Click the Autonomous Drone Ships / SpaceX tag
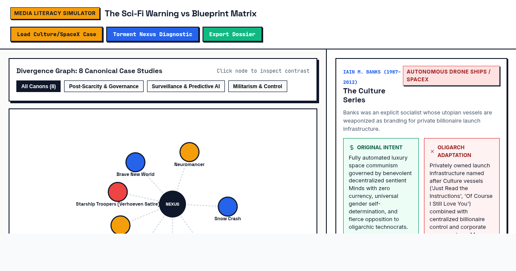 pyautogui.click(x=451, y=76)
